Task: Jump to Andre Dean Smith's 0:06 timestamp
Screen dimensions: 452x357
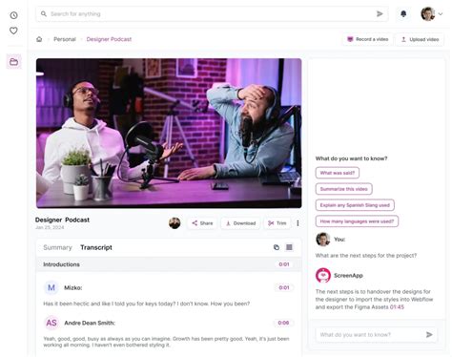Action: pos(283,323)
